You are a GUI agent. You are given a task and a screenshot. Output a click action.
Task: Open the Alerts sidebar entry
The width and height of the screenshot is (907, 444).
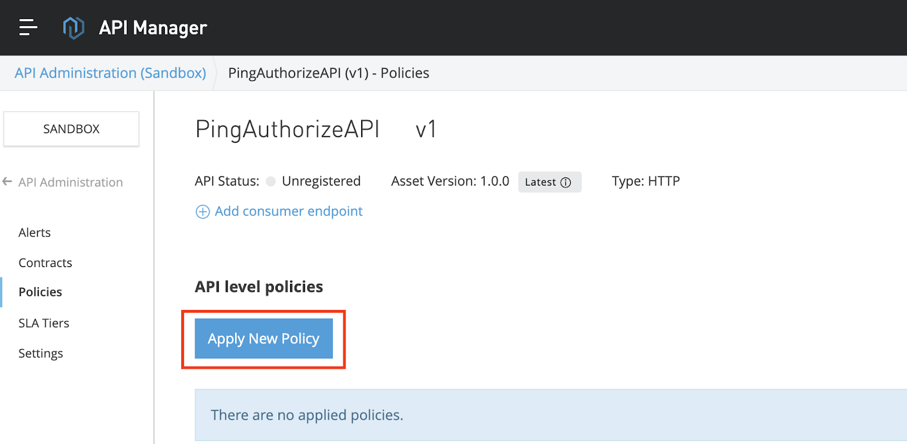point(34,232)
